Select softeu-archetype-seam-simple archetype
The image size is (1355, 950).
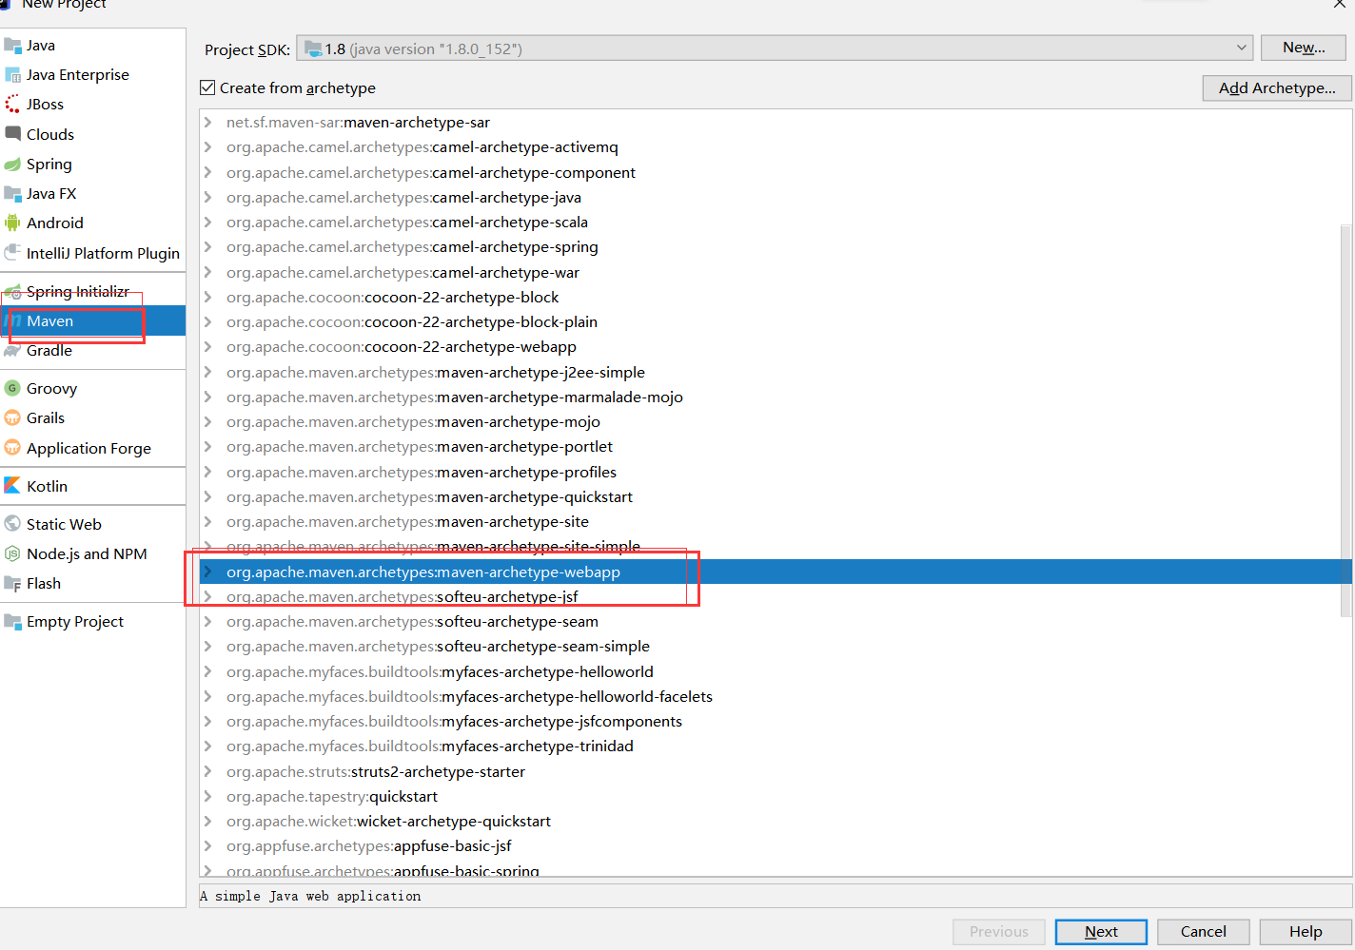438,647
